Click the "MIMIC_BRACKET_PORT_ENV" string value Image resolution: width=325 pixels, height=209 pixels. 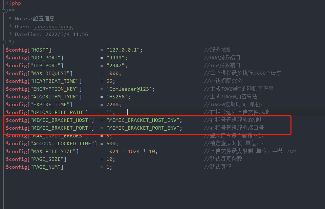point(143,128)
